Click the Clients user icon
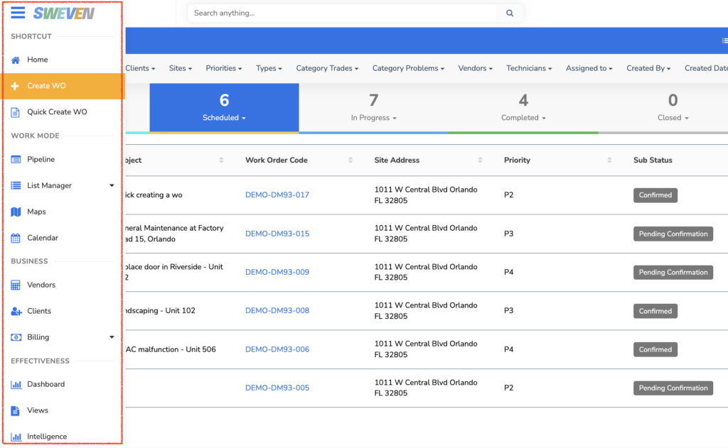 pos(16,311)
